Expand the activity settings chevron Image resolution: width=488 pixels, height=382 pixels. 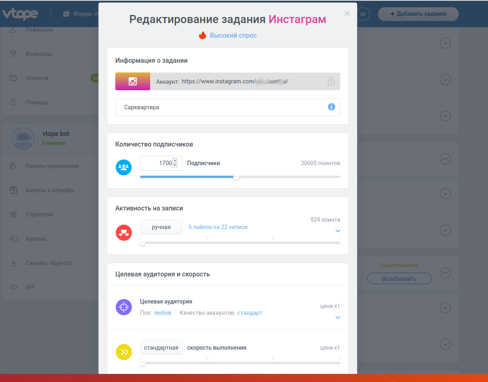(338, 231)
